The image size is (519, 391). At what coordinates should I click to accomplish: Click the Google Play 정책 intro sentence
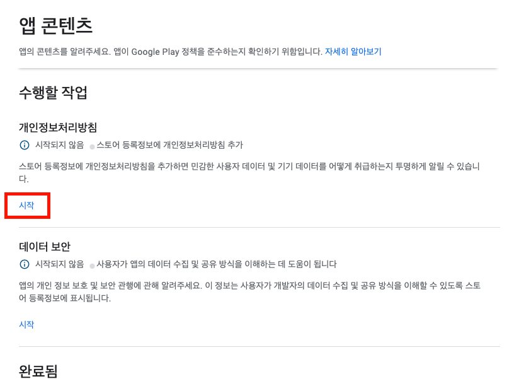tap(171, 52)
